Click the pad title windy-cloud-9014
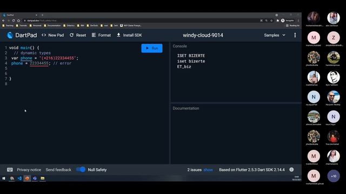Image resolution: width=346 pixels, height=194 pixels. 203,35
